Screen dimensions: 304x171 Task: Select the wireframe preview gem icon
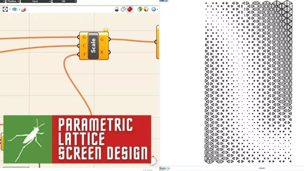coord(123,9)
